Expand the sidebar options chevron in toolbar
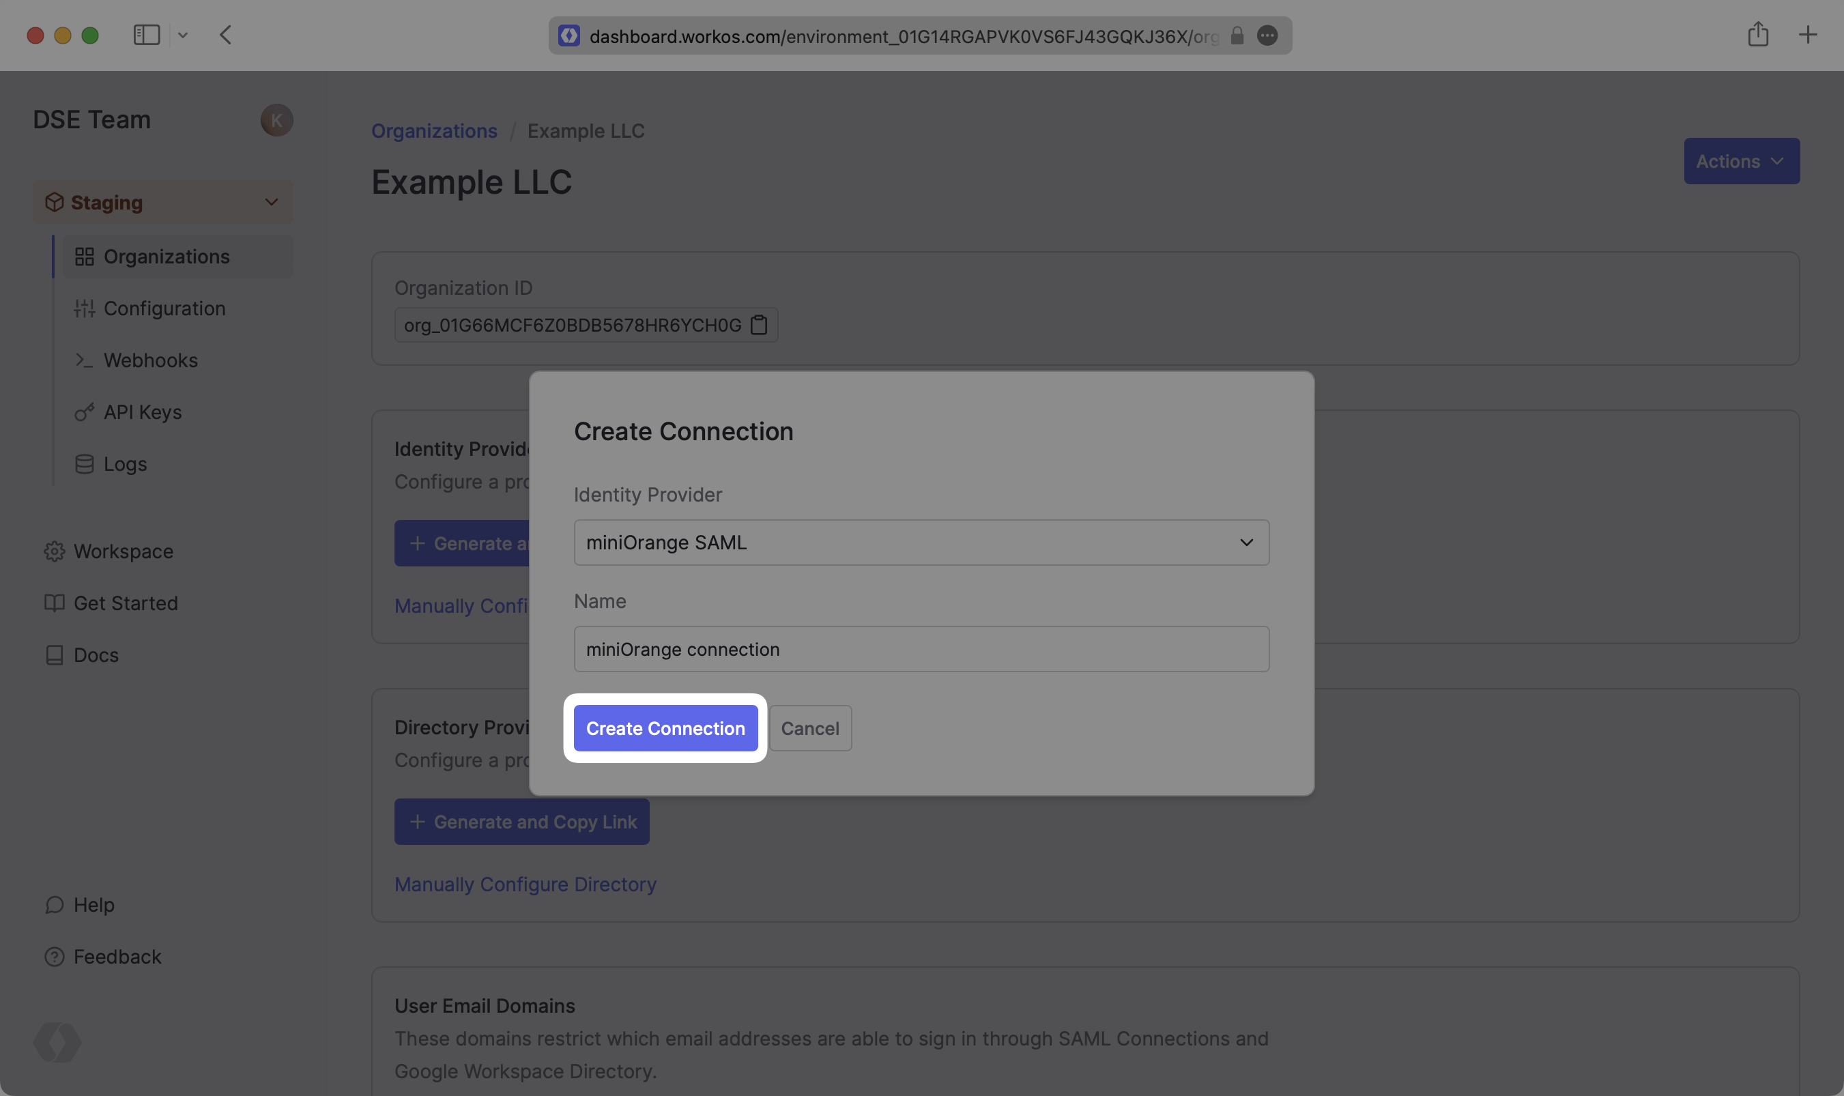 (x=182, y=35)
